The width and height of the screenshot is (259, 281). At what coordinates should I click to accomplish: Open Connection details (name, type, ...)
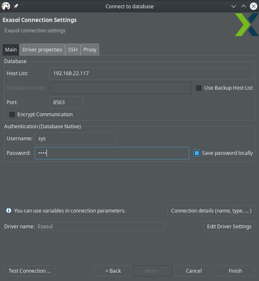pyautogui.click(x=211, y=210)
